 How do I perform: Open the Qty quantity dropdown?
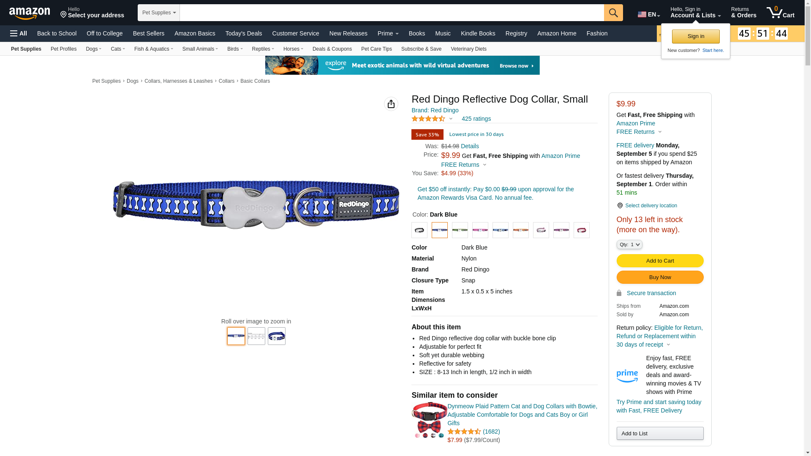tap(629, 244)
